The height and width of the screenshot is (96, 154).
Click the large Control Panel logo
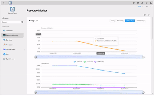click(12, 9)
